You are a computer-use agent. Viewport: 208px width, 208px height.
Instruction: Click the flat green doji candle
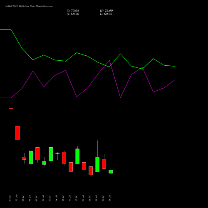click(x=57, y=153)
